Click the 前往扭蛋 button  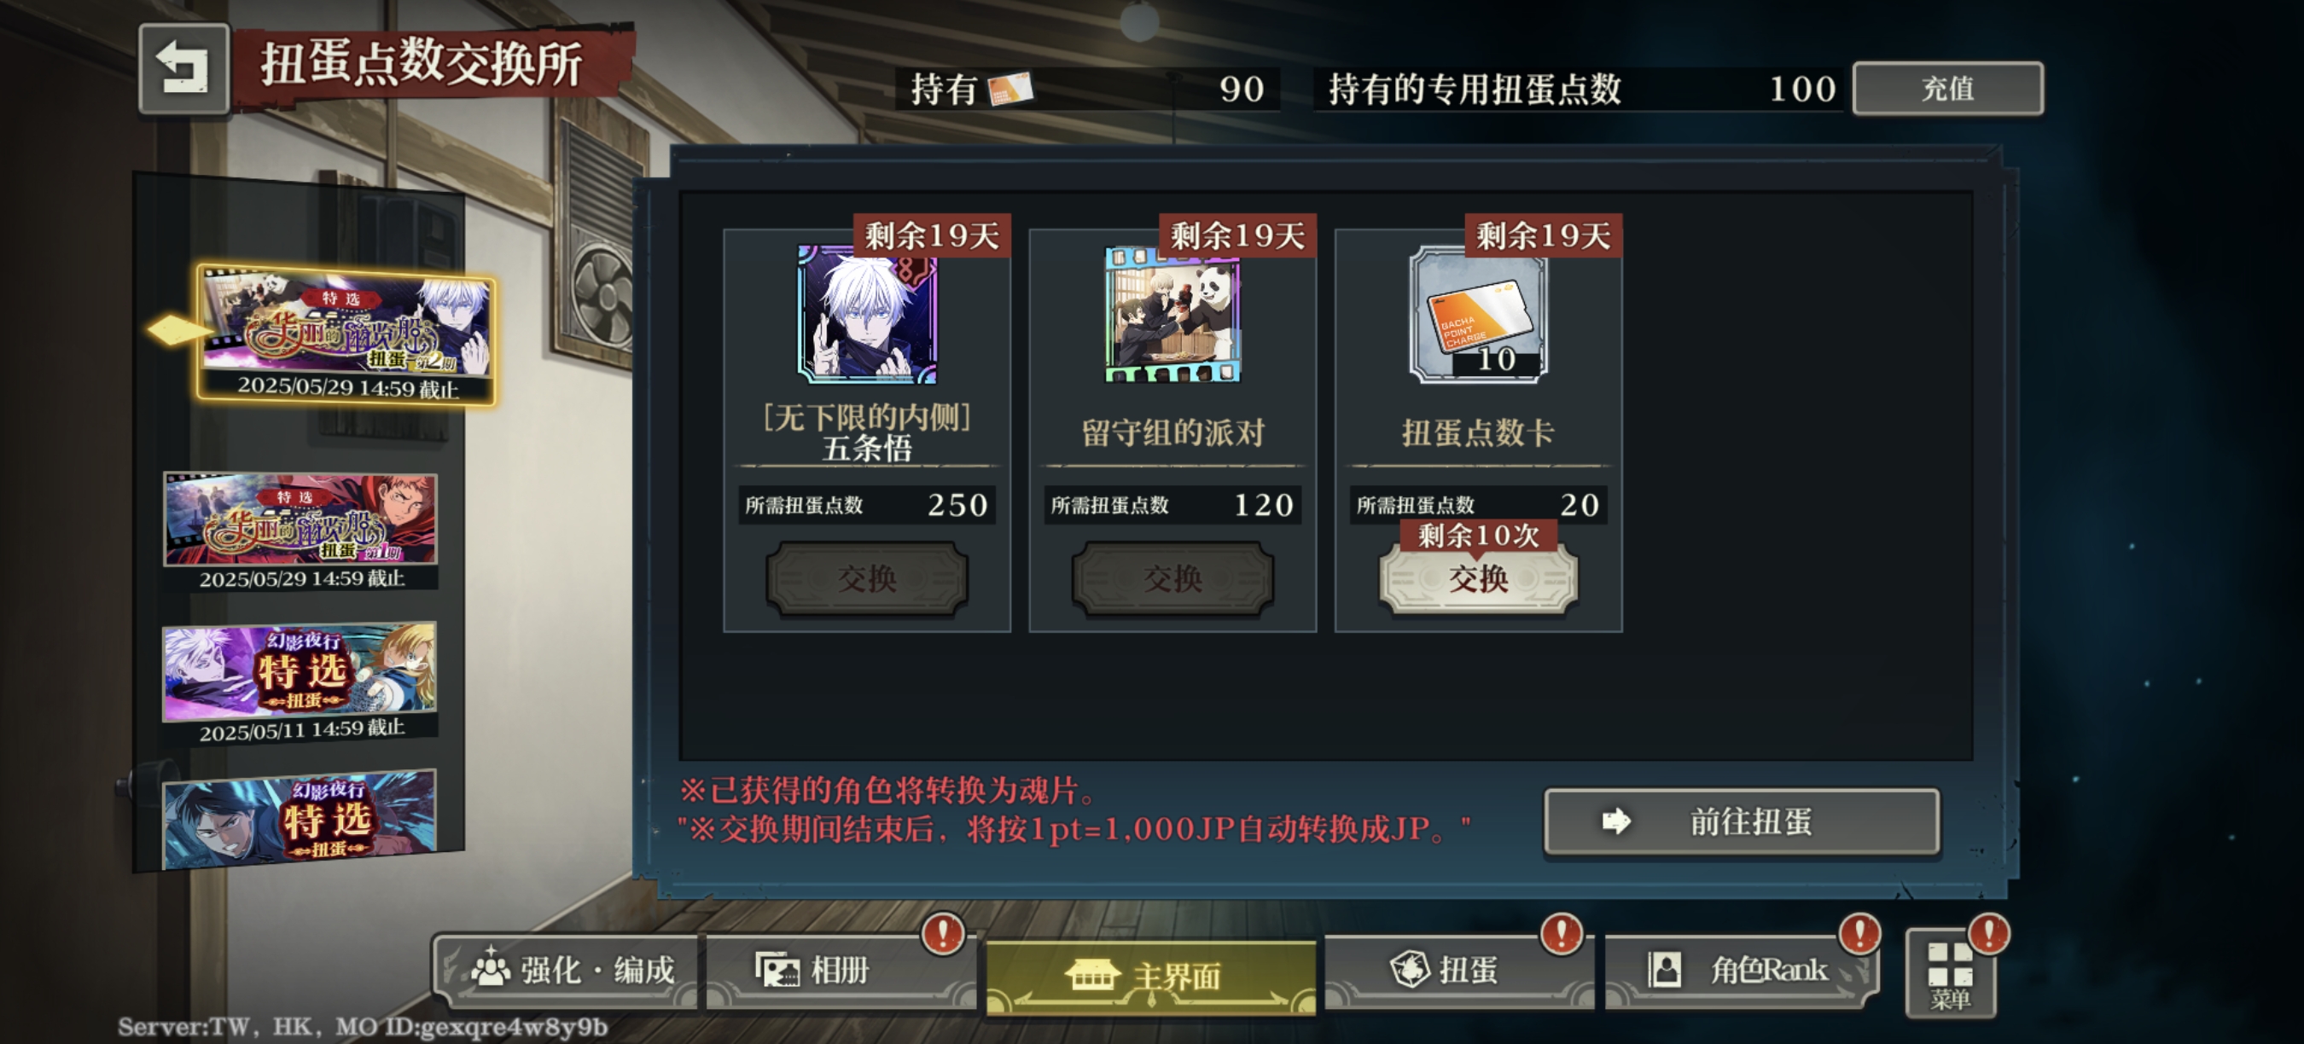tap(1742, 821)
